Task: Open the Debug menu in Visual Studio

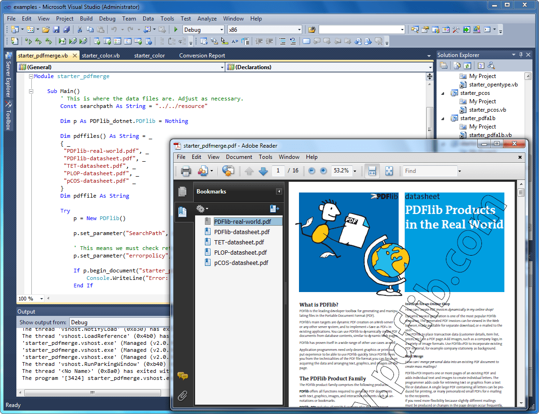Action: [x=107, y=19]
